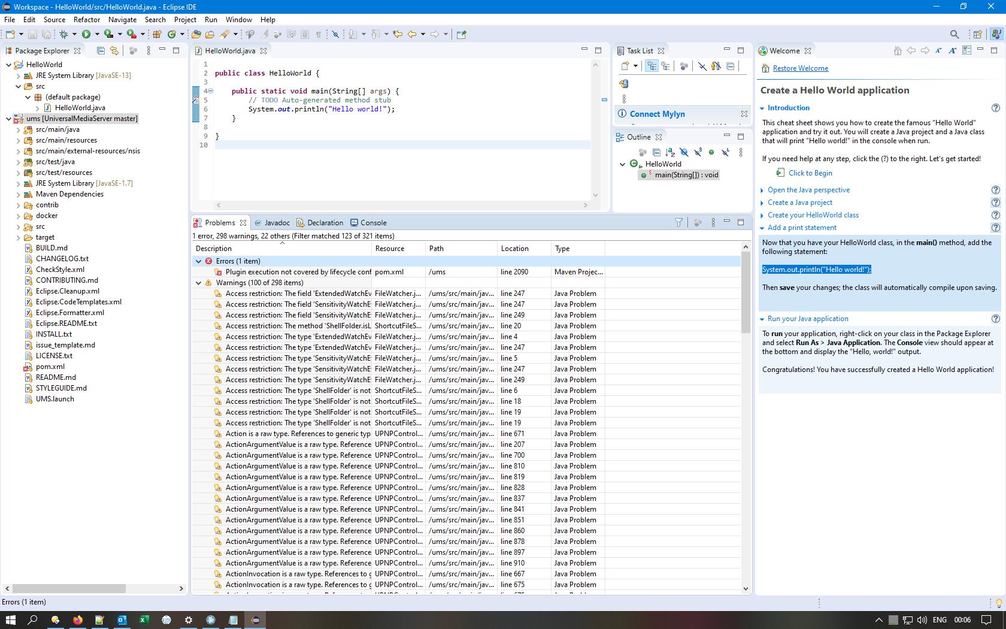
Task: Toggle Categorized presentation in Task List
Action: [652, 66]
